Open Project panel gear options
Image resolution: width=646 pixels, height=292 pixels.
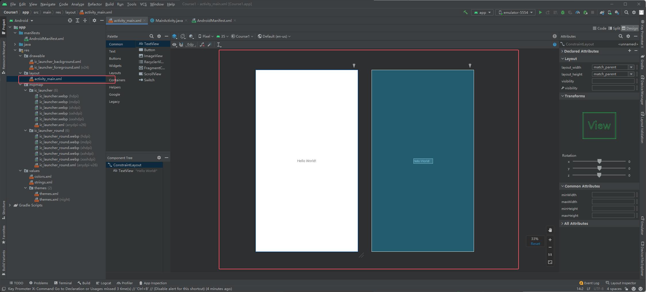(94, 20)
